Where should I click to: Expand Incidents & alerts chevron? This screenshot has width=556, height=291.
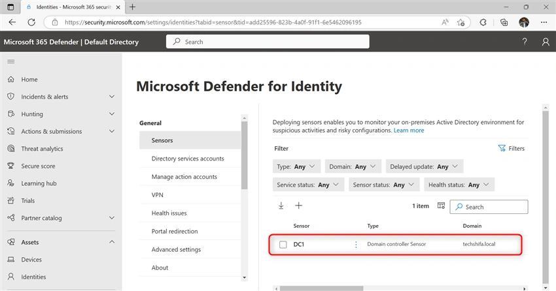point(112,97)
